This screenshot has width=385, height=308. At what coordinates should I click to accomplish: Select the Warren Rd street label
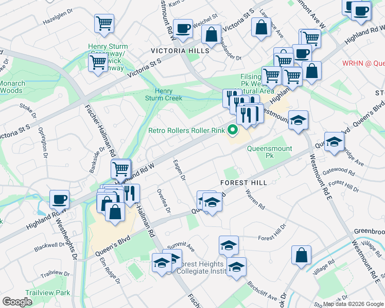pyautogui.click(x=255, y=199)
